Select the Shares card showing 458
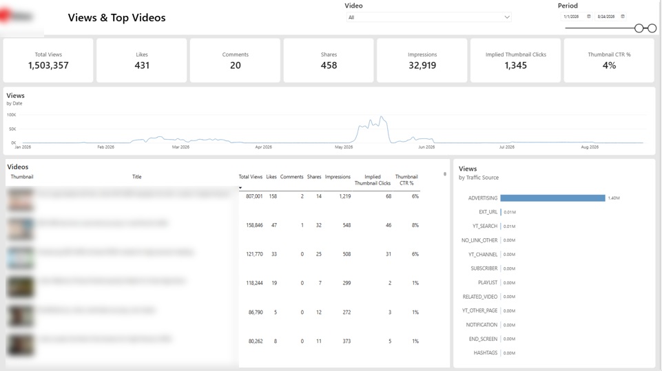Image resolution: width=662 pixels, height=371 pixels. click(x=329, y=61)
